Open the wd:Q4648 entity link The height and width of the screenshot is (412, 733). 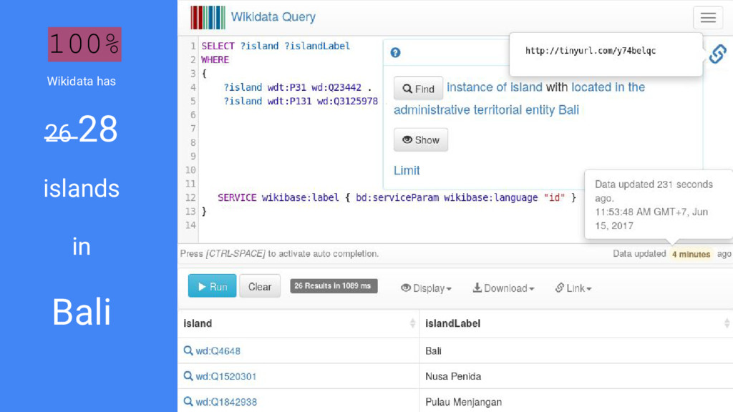tap(218, 350)
